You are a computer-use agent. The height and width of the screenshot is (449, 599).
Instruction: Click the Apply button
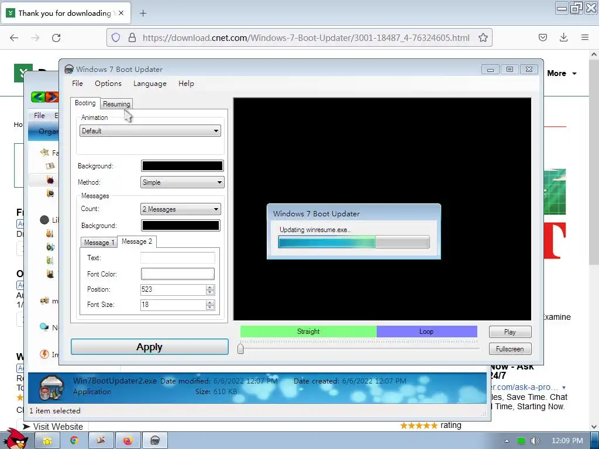(150, 347)
